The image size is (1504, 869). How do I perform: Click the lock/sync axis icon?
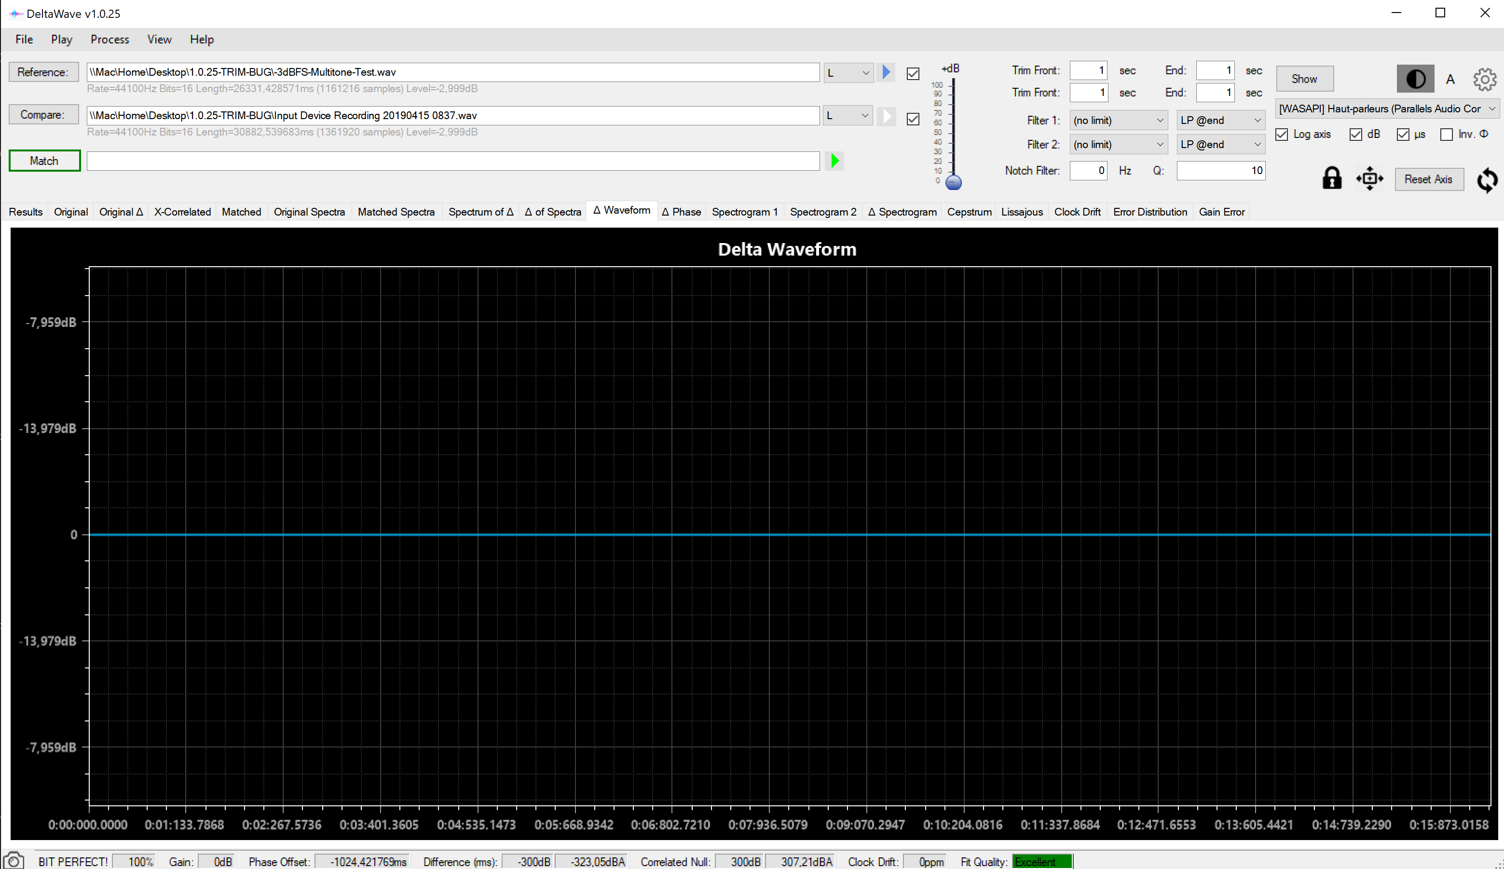coord(1332,178)
